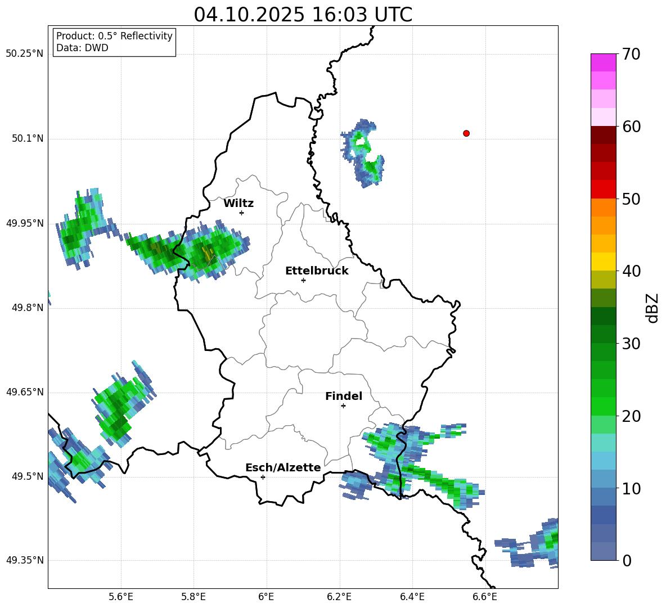Image resolution: width=666 pixels, height=608 pixels.
Task: Click the 49.95°N latitude label
Action: (x=25, y=223)
